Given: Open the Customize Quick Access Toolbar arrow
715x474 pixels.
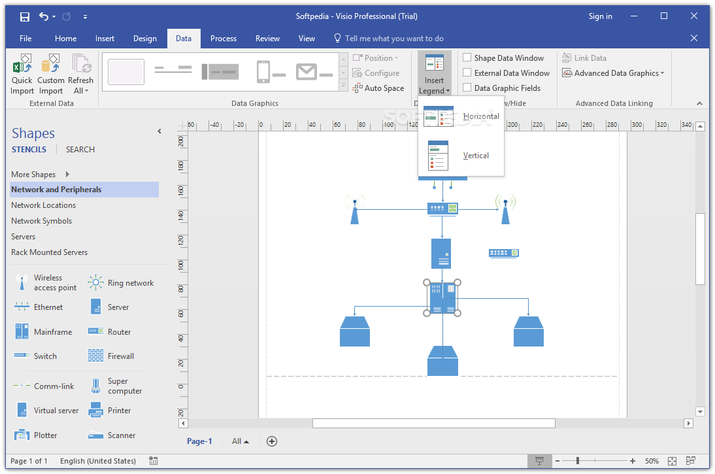Looking at the screenshot, I should click(x=85, y=17).
